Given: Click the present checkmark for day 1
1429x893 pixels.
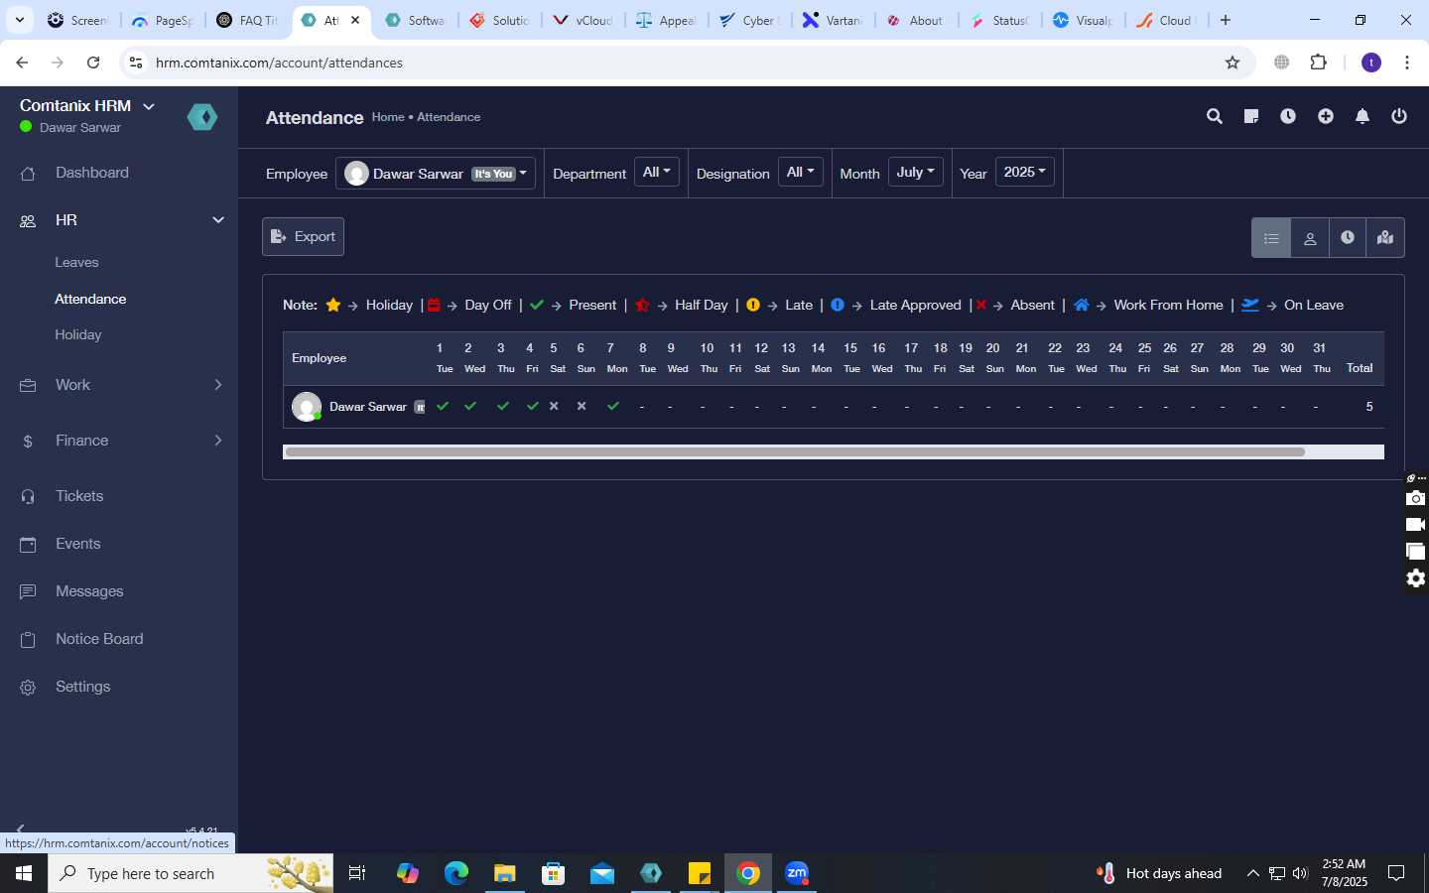Looking at the screenshot, I should (x=443, y=406).
